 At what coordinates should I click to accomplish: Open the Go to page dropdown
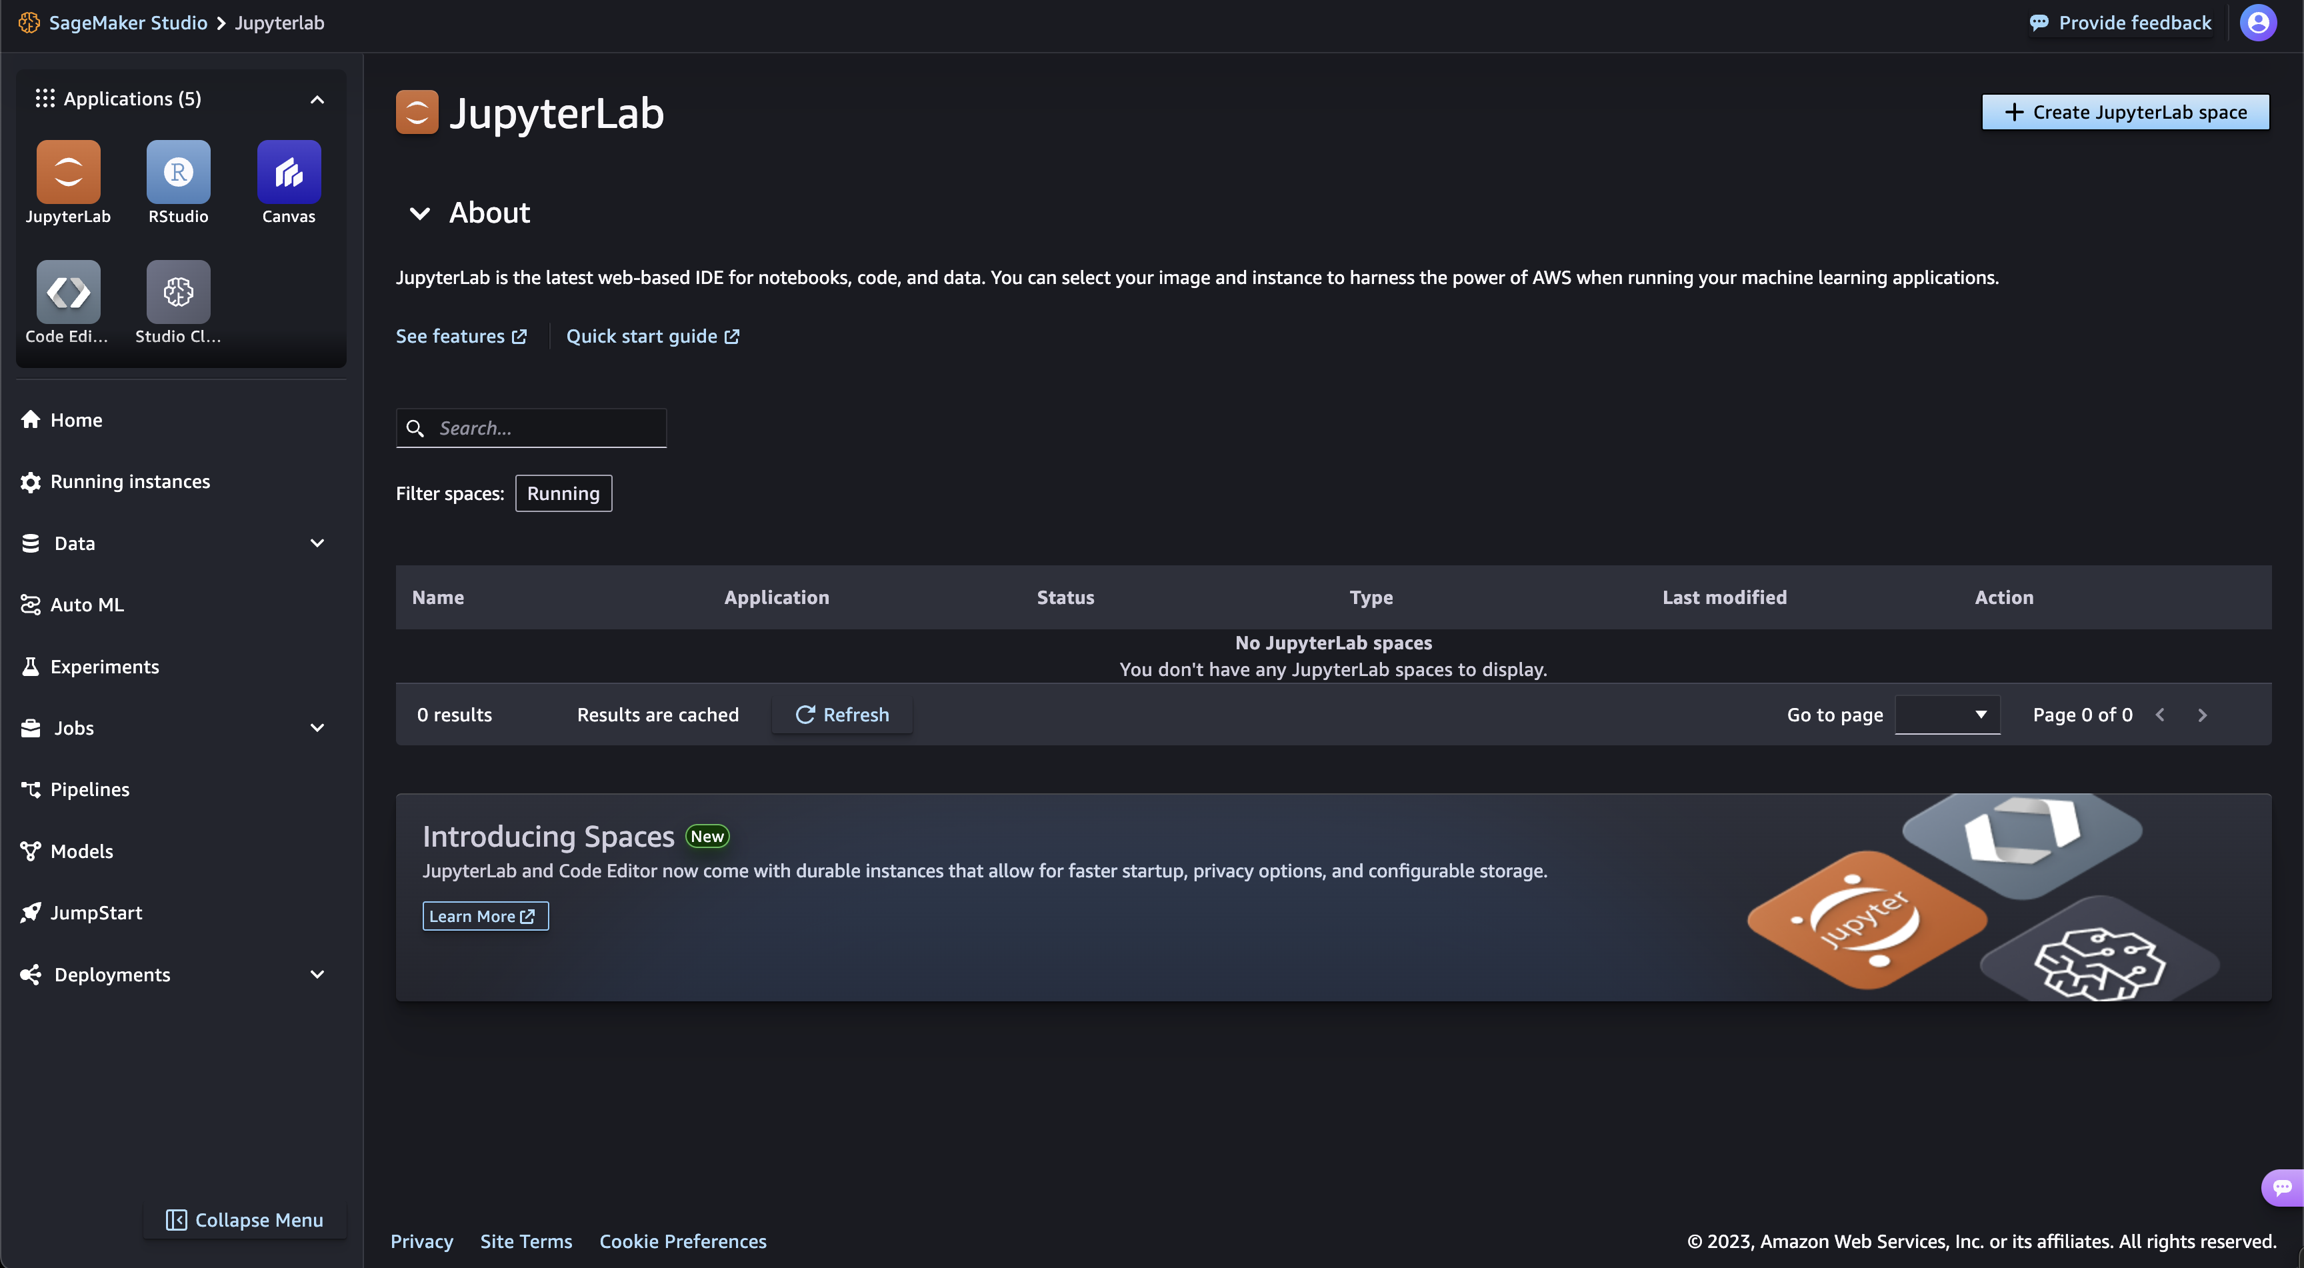1947,715
